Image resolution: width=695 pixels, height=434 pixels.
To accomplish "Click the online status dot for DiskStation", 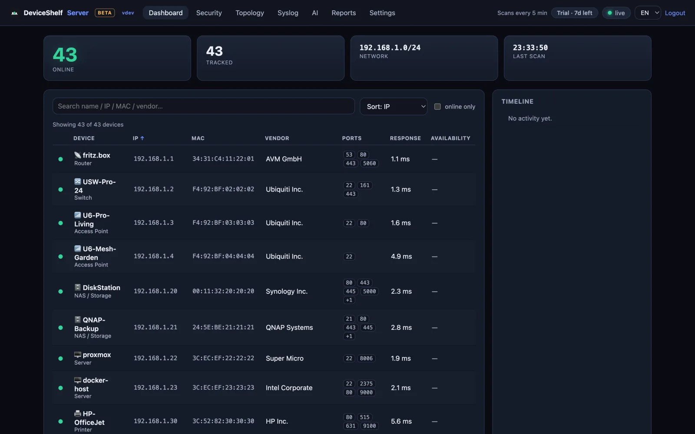I will click(61, 292).
